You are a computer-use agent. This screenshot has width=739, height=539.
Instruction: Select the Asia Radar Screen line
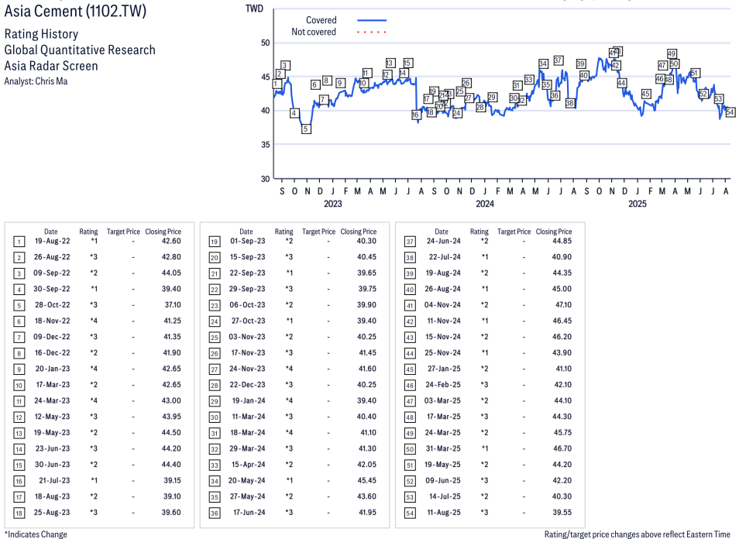pyautogui.click(x=51, y=66)
